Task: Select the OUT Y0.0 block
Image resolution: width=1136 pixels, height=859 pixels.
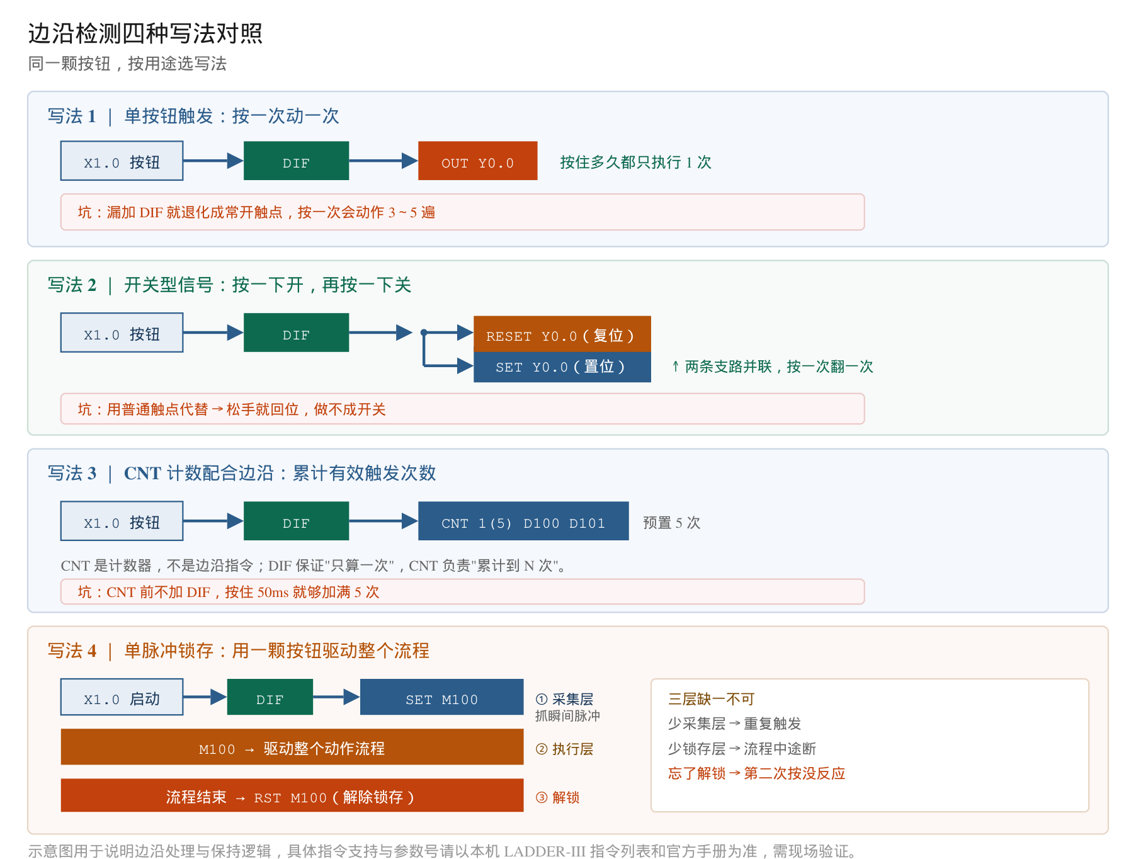Action: (x=478, y=161)
